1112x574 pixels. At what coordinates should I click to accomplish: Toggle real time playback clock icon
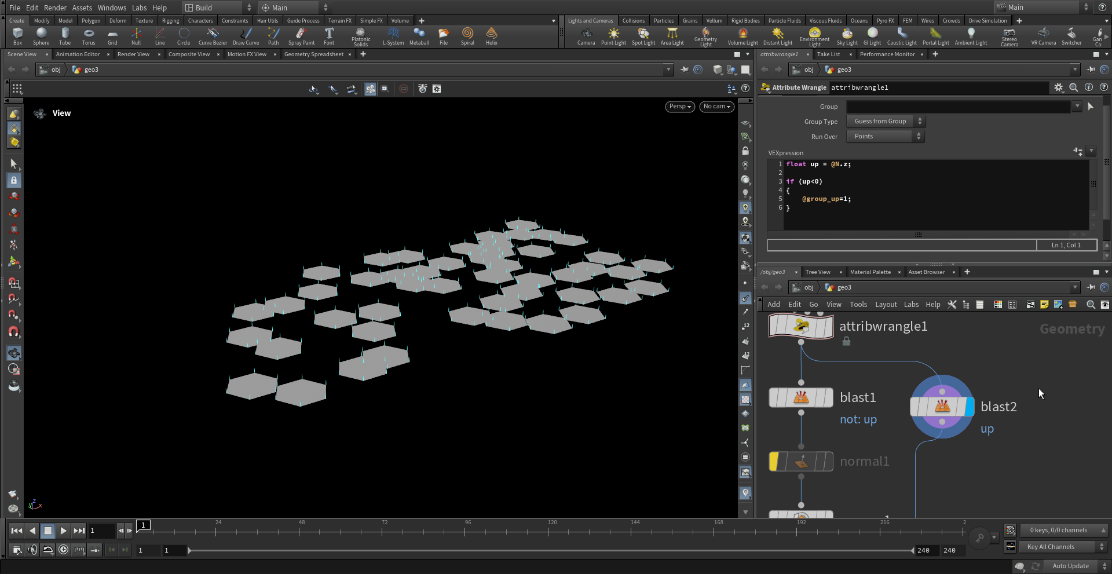[64, 550]
